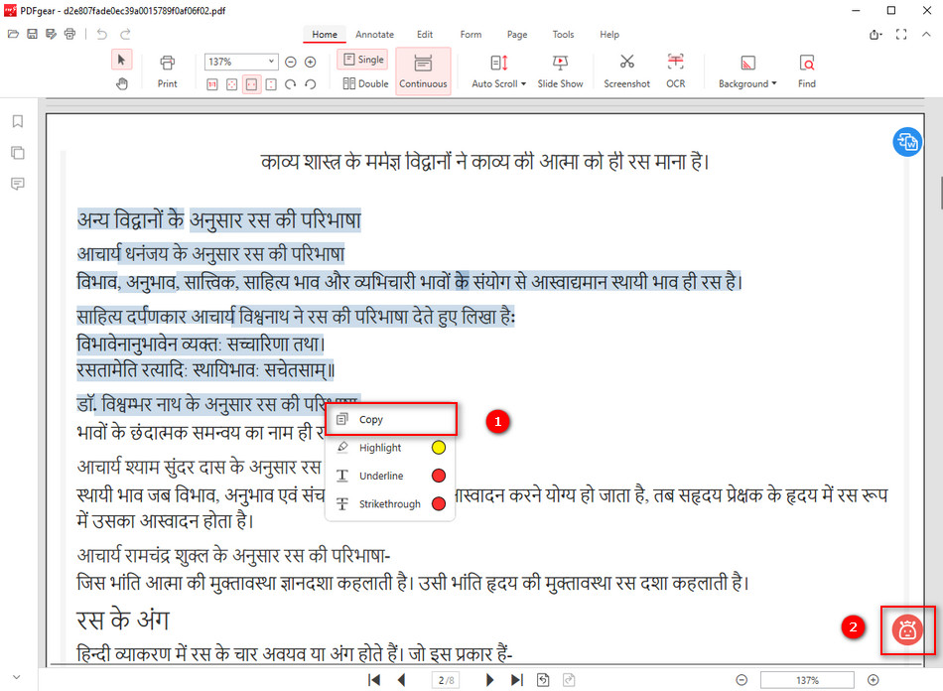
Task: Click the vertical scrollbar thumb
Action: coord(941,193)
